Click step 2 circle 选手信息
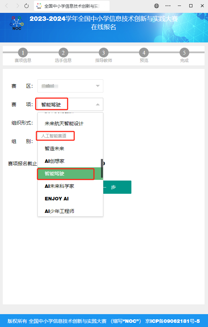This screenshot has width=208, height=327. (x=63, y=53)
